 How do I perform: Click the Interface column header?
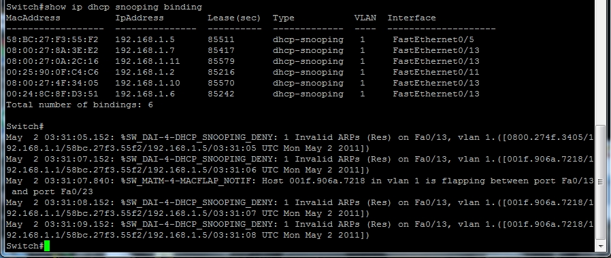coord(412,18)
